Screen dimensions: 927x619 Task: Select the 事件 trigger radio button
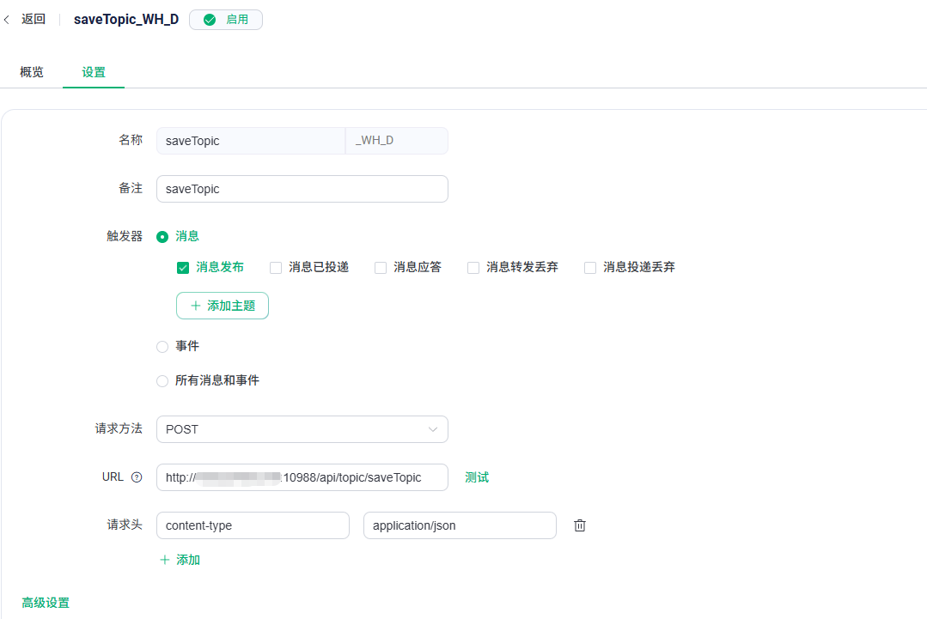pos(162,347)
